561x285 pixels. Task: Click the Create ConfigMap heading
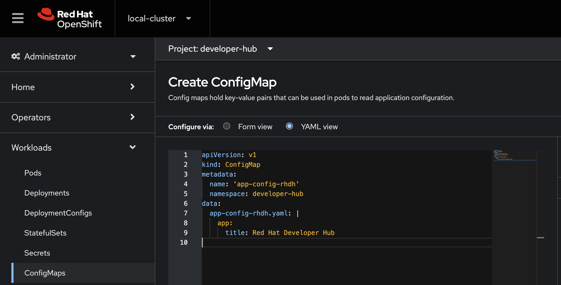(222, 82)
